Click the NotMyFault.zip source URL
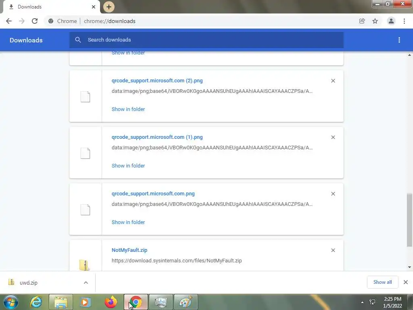This screenshot has width=413, height=310. tap(177, 260)
